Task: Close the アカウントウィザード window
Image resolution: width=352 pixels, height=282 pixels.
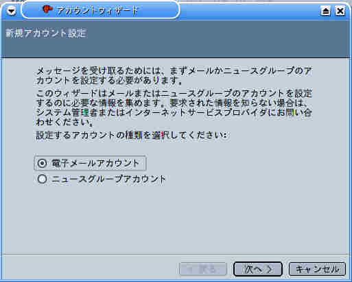Action: click(340, 11)
